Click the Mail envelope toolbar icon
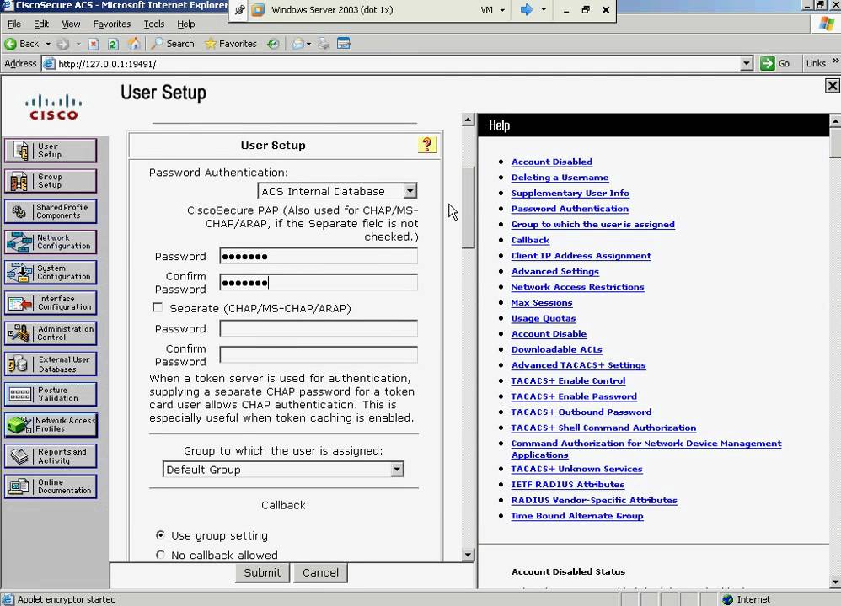 [x=298, y=44]
